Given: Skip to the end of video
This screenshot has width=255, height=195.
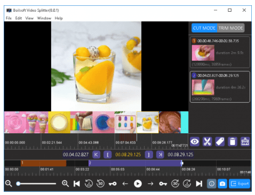Looking at the screenshot, I should tap(199, 184).
